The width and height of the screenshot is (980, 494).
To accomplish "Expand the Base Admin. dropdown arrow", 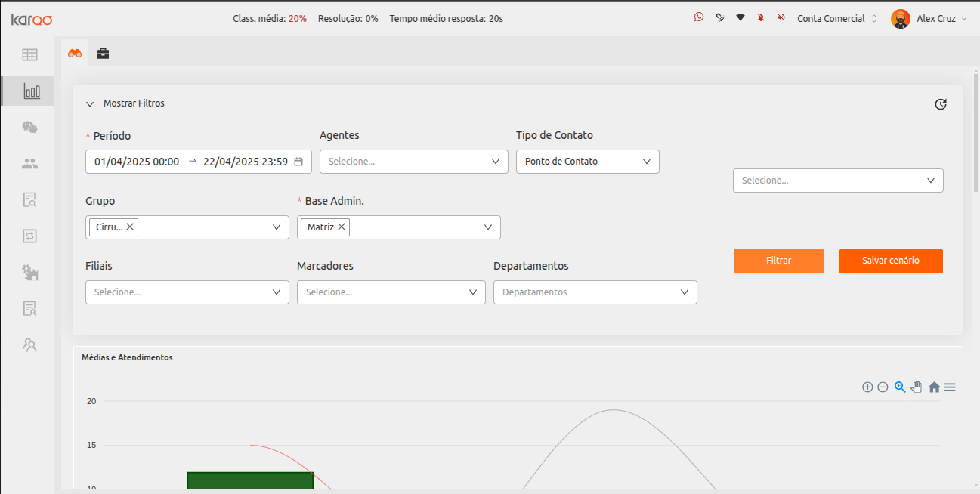I will click(488, 227).
